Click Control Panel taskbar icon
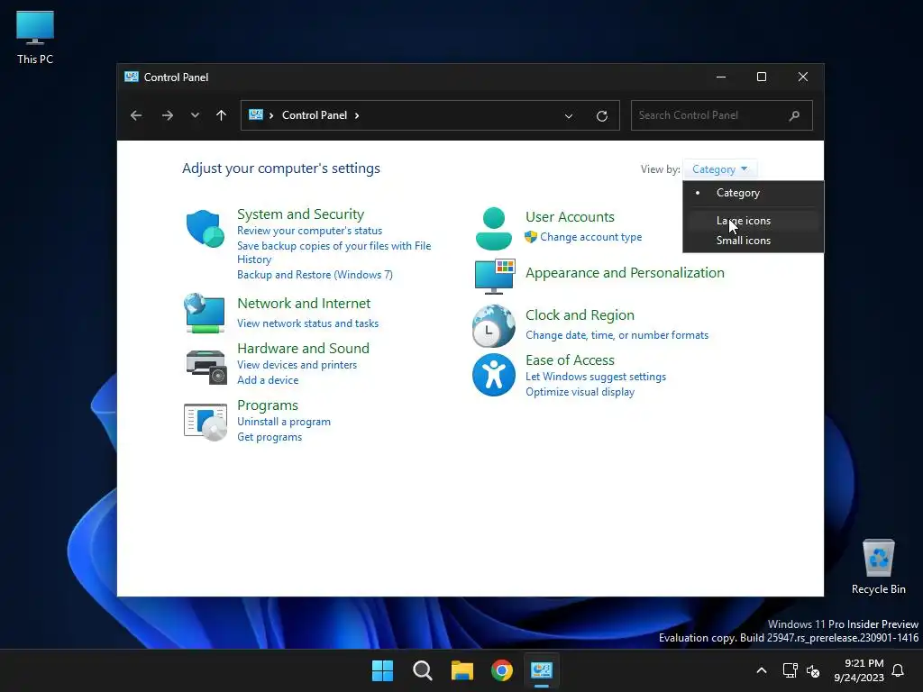 click(x=542, y=670)
